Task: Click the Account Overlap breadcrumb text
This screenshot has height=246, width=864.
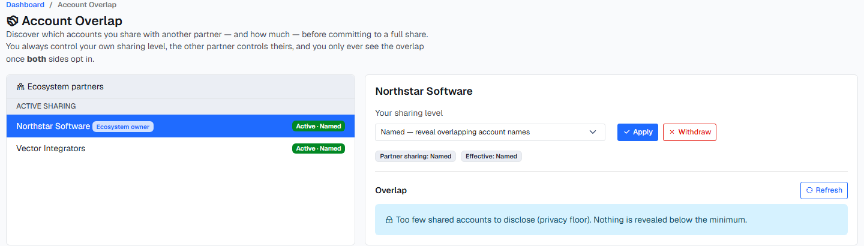Action: pos(87,5)
